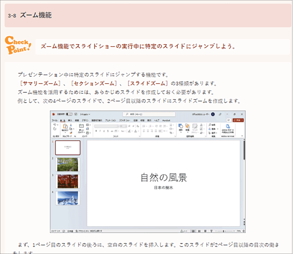The image size is (294, 254).
Task: Click the Undo icon in PowerPoint ribbon
Action: point(54,125)
